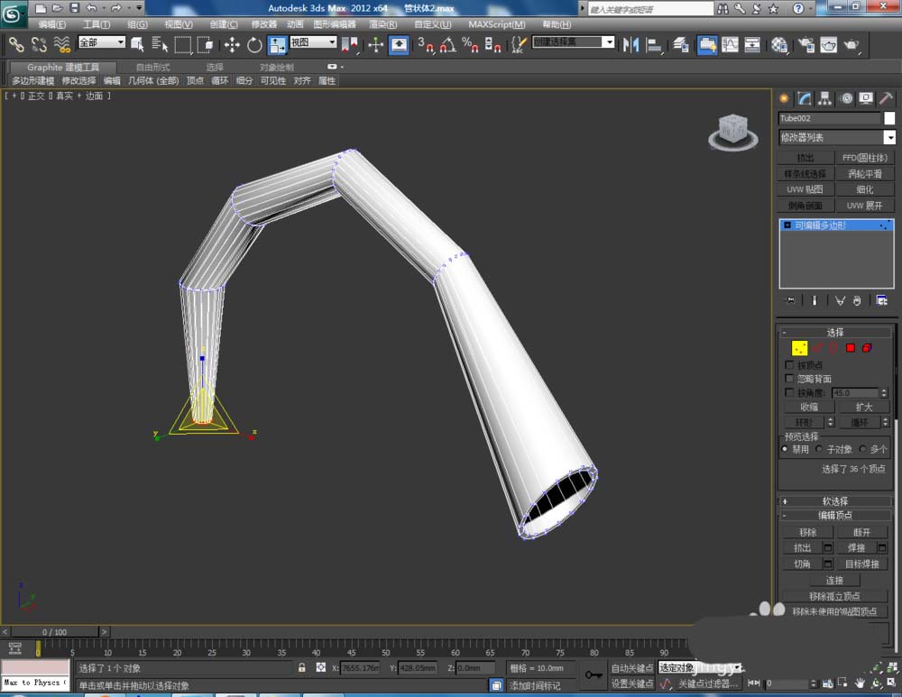This screenshot has width=902, height=697.
Task: Activate the Vertex sub-object level icon
Action: 799,348
